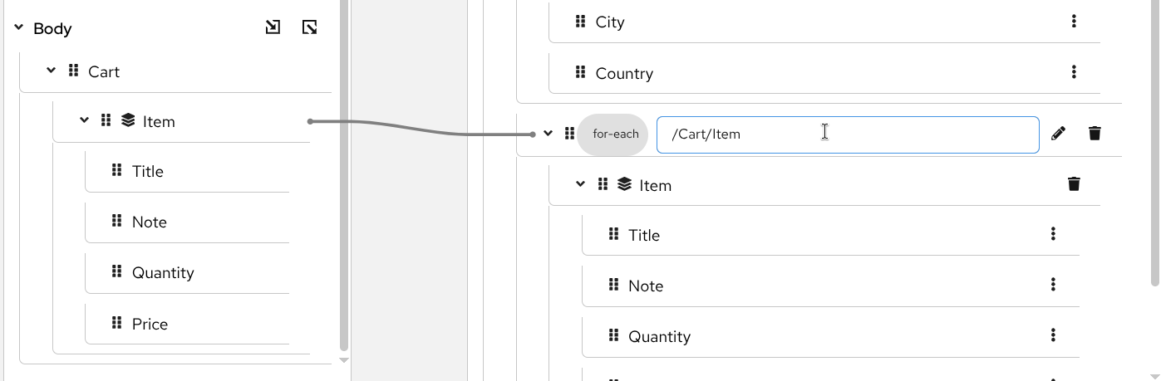Screen dimensions: 1161x381
Task: Select source Price field
Action: pyautogui.click(x=150, y=325)
